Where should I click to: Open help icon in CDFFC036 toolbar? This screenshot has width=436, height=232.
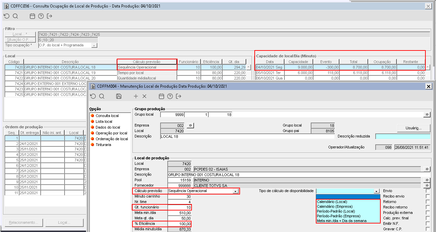click(41, 16)
